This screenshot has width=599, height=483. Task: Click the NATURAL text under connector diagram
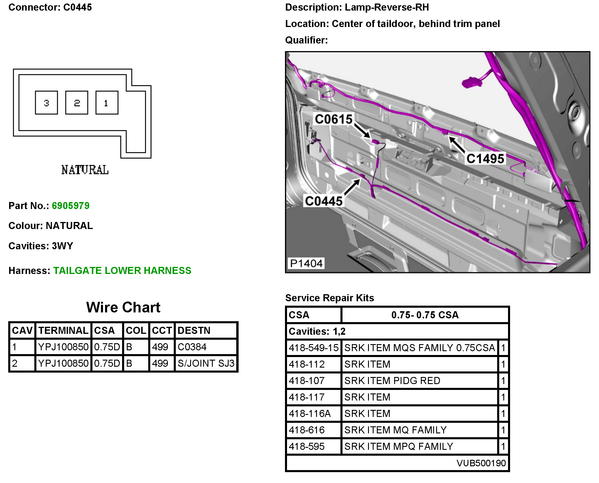tap(85, 170)
